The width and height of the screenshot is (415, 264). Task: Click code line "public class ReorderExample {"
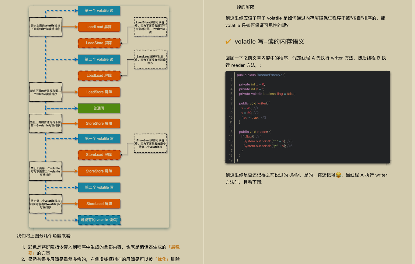[260, 75]
